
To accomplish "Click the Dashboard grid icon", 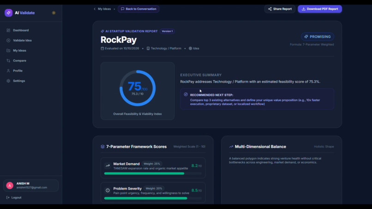I will point(8,30).
